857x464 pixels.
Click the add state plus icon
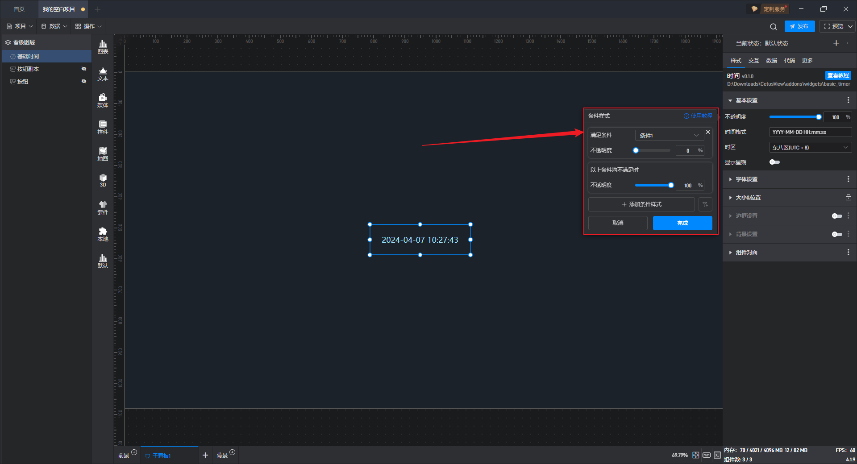coord(836,43)
